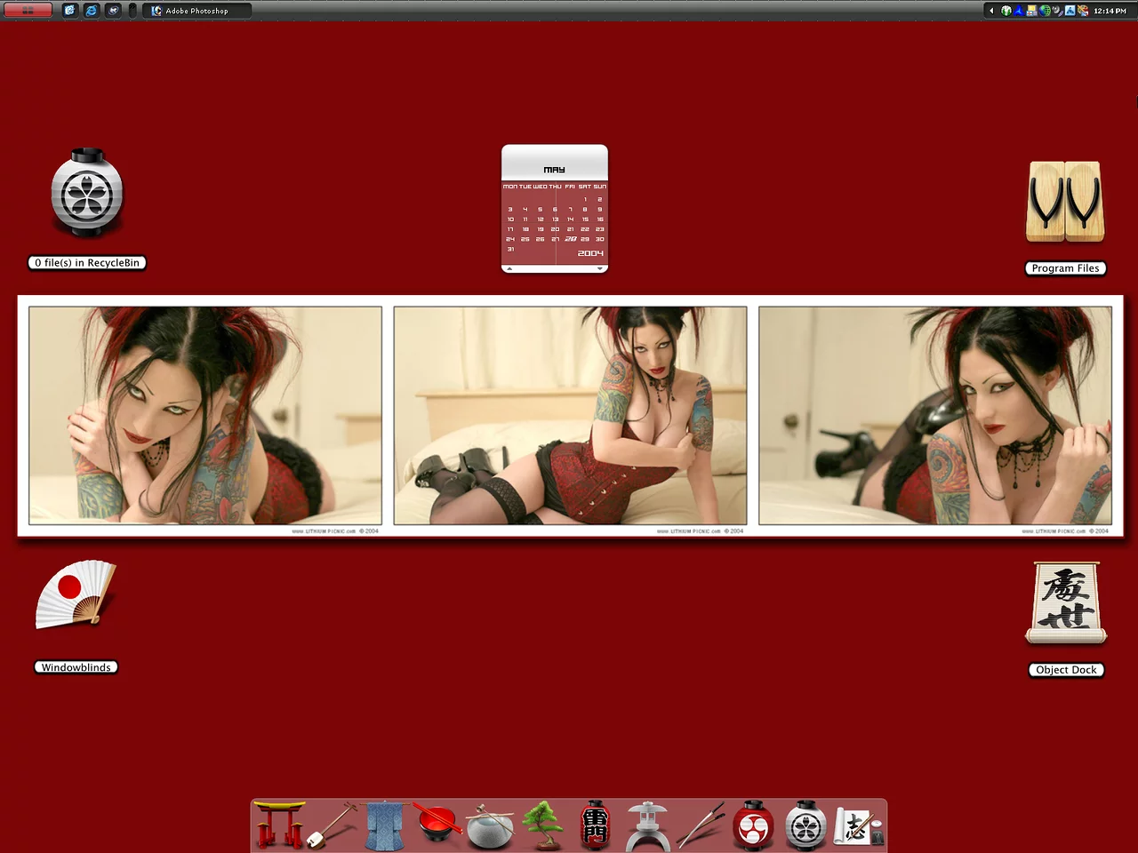Click the torii gate icon in dock
The width and height of the screenshot is (1138, 853).
coord(280,825)
